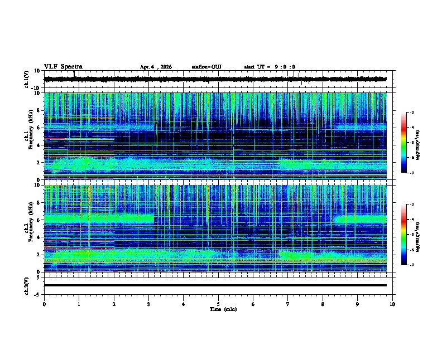Click the "-4" tick on ch.2 color bar
The image size is (442, 341).
pos(412,220)
